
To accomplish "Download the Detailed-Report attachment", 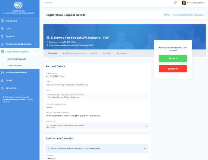I will point(146,126).
